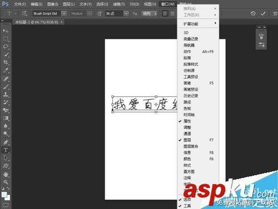Open the 图像(I) menu

point(52,4)
